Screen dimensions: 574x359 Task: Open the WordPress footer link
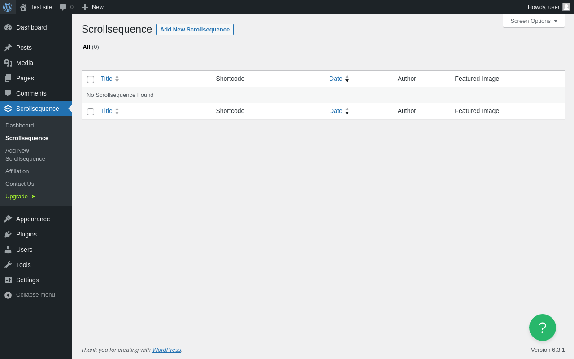click(167, 350)
